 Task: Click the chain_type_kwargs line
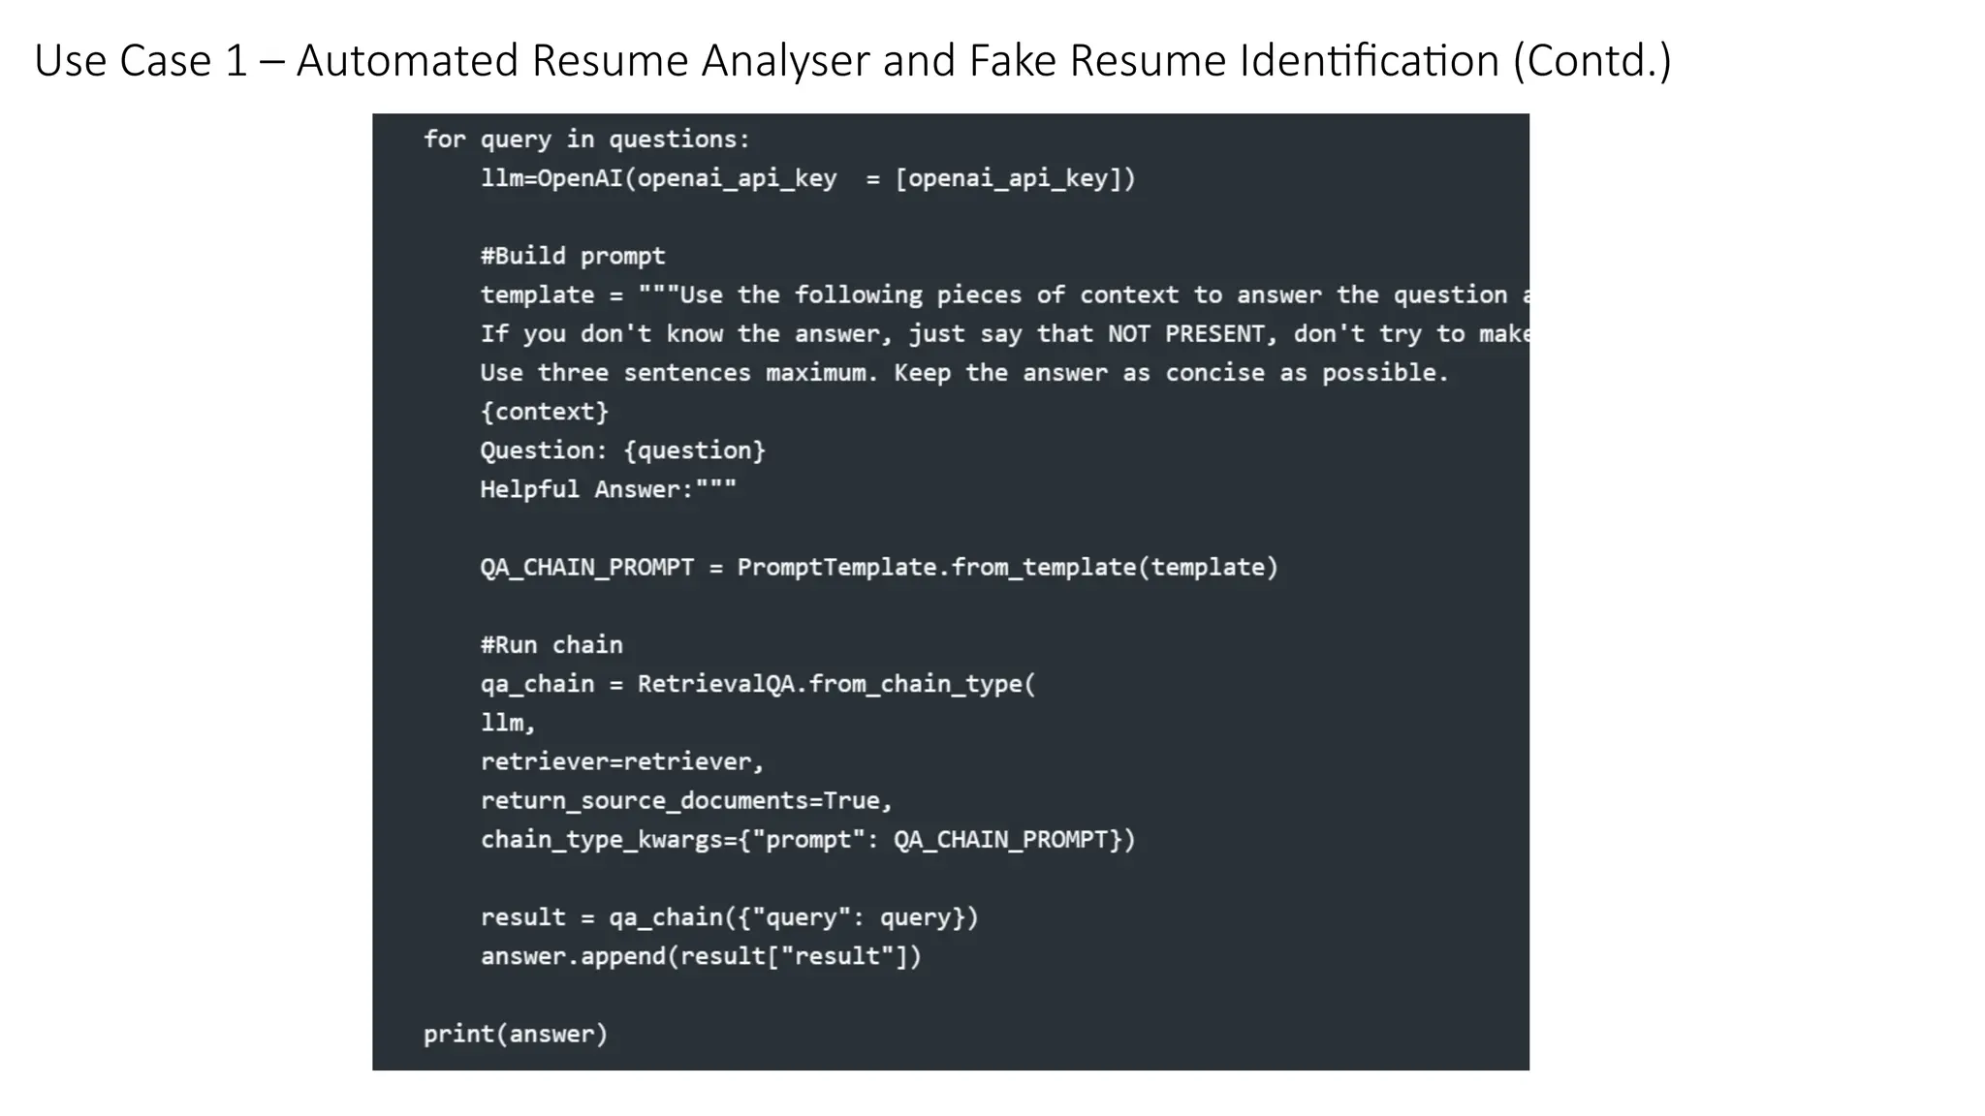[807, 839]
